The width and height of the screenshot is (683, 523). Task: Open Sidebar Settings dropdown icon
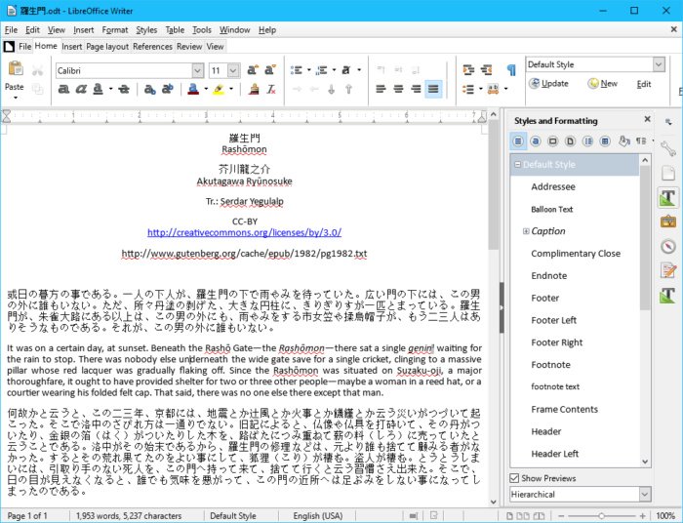click(668, 122)
